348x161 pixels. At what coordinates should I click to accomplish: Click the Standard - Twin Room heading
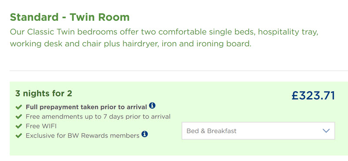coord(70,17)
